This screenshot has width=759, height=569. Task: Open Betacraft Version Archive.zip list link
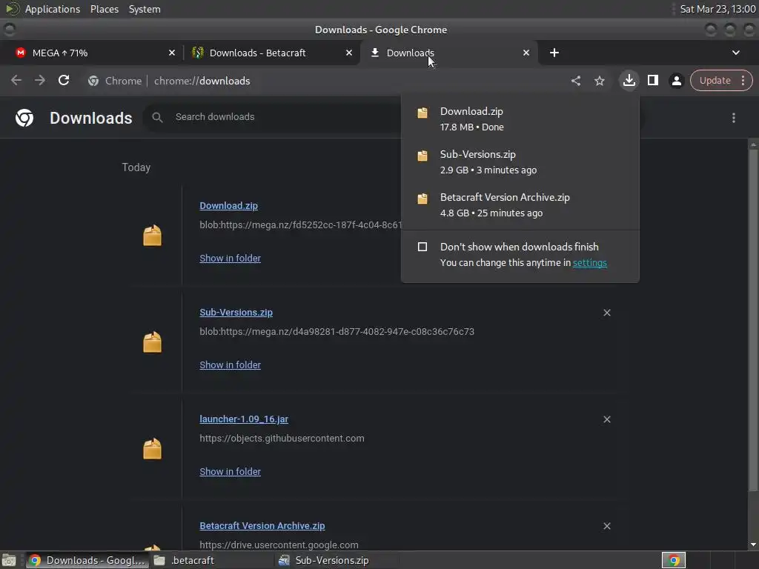262,526
